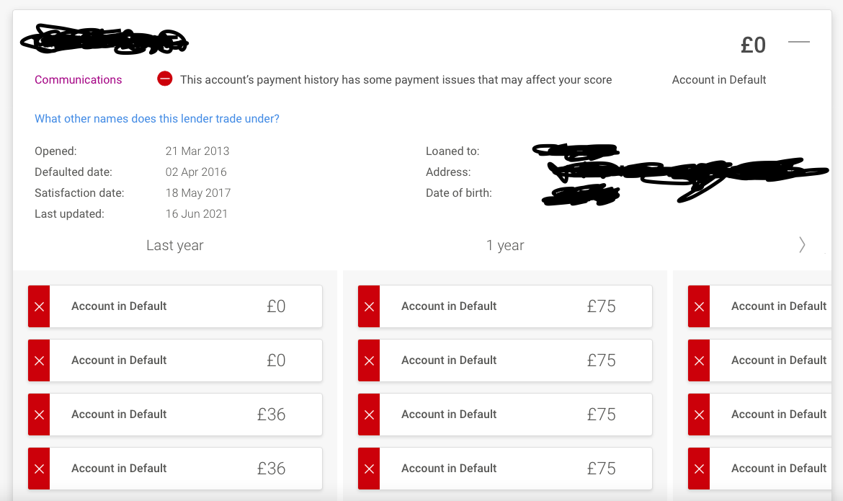Click top red X in rightmost column
The width and height of the screenshot is (843, 501).
(699, 306)
